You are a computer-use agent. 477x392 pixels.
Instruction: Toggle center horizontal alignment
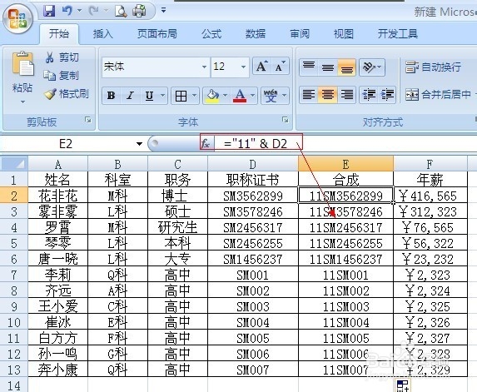click(328, 95)
